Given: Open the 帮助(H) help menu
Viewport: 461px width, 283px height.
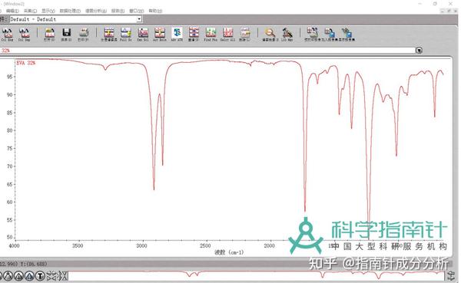Looking at the screenshot, I should click(x=155, y=11).
